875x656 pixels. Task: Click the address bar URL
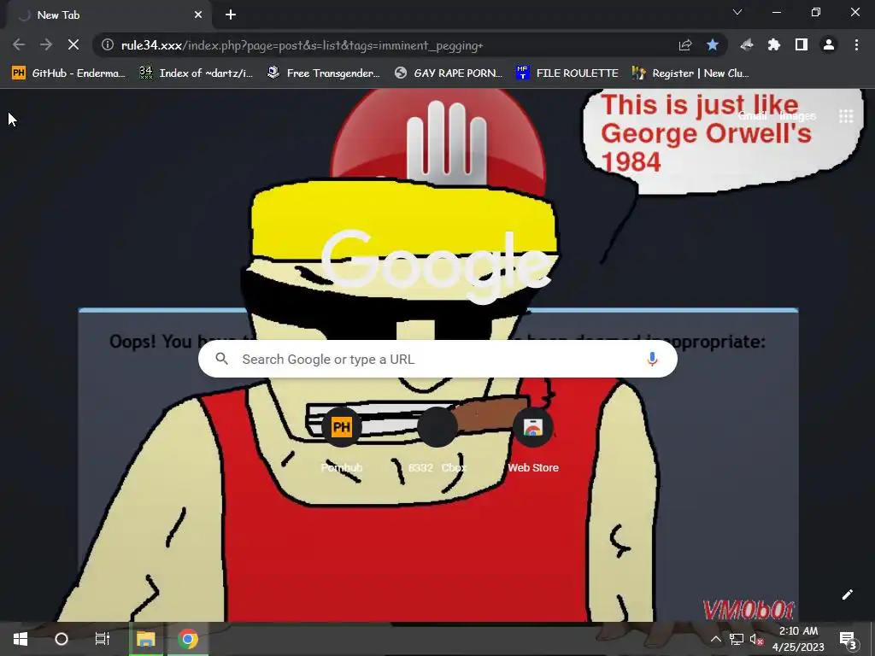point(302,45)
